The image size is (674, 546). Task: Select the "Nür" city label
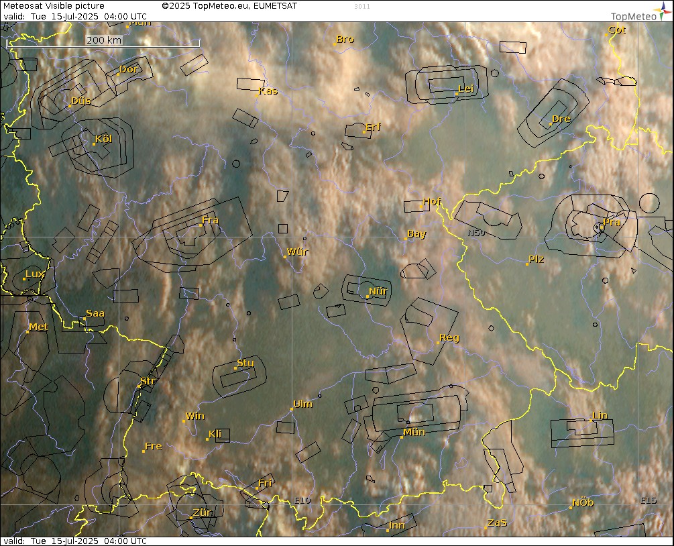(378, 291)
